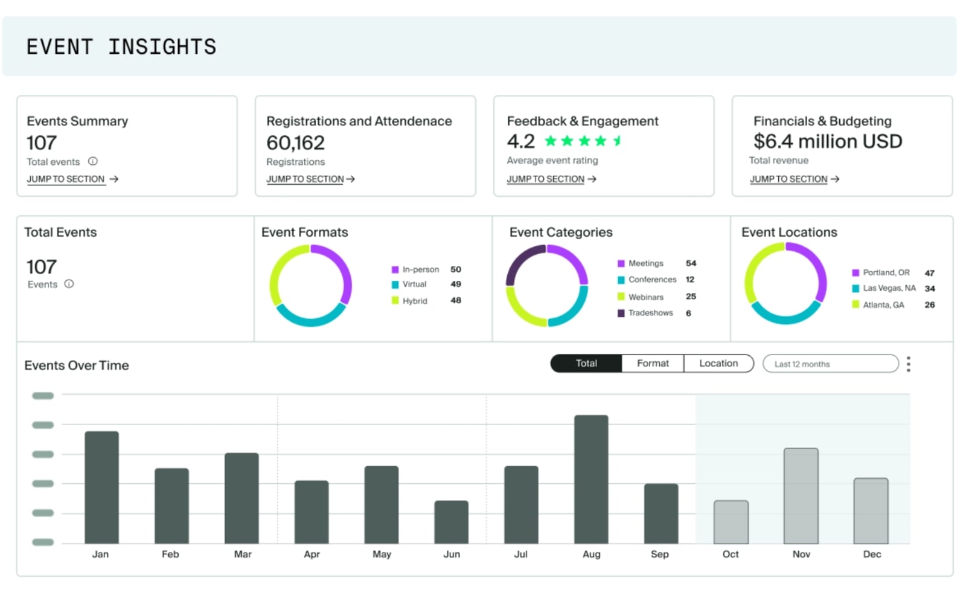Viewport: 966px width, 590px height.
Task: Click Webinars legend color swatch
Action: point(621,297)
